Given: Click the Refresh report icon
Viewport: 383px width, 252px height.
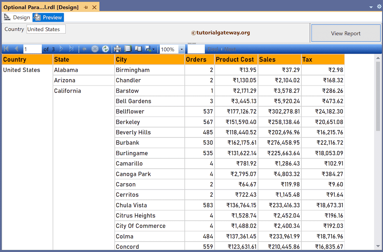Looking at the screenshot, I should [x=105, y=49].
